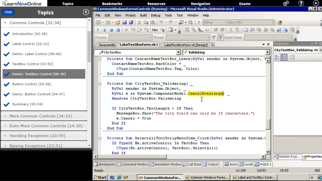Collapse the SelectAllToolStripMenuItem_Click sub outline
The image size is (322, 181).
100,138
